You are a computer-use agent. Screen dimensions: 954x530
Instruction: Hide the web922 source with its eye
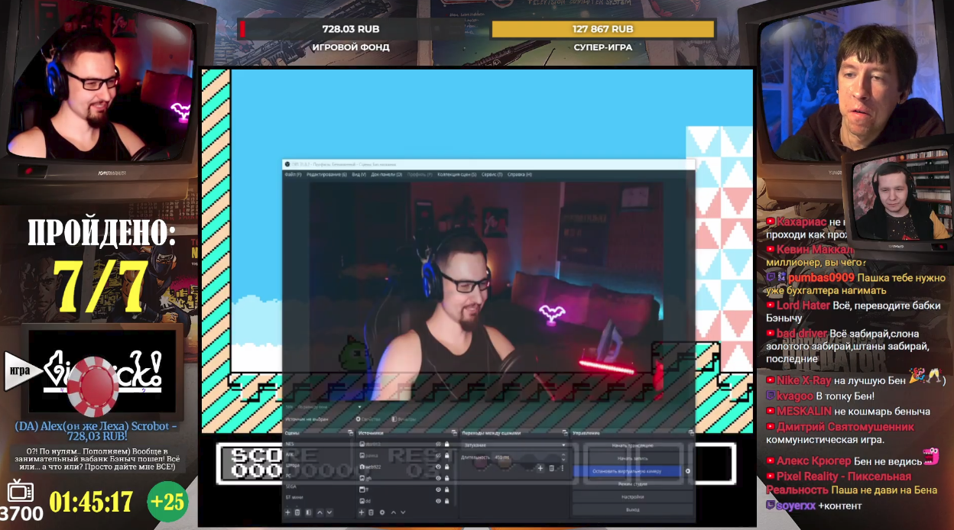[439, 467]
